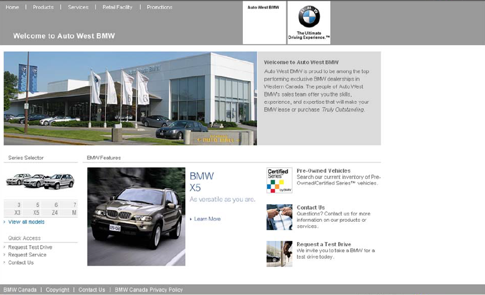The height and width of the screenshot is (295, 485).
Task: Click the series selector cars image
Action: tap(40, 181)
